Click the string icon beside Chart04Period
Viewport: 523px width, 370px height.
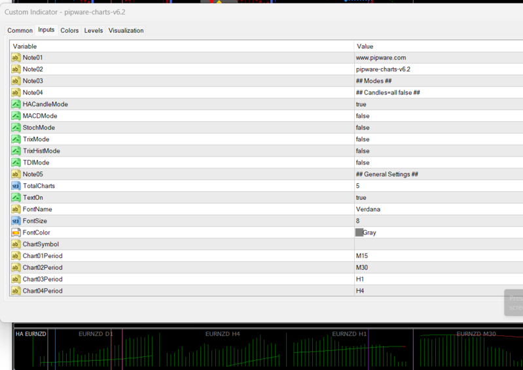tap(16, 291)
